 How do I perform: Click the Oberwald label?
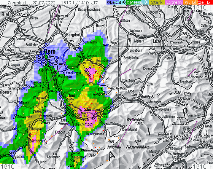click(176, 148)
